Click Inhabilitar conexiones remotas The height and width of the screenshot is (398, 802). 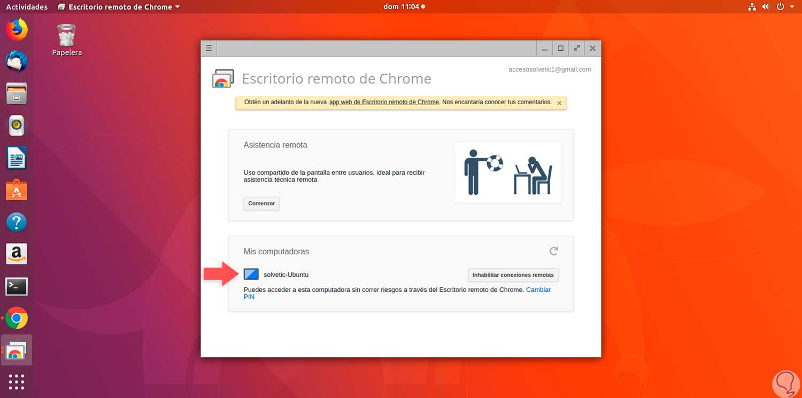(513, 275)
